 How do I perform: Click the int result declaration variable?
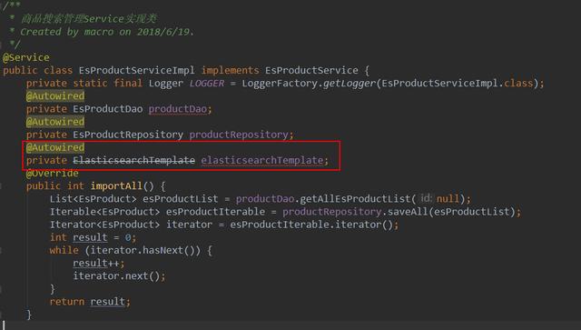click(x=90, y=237)
